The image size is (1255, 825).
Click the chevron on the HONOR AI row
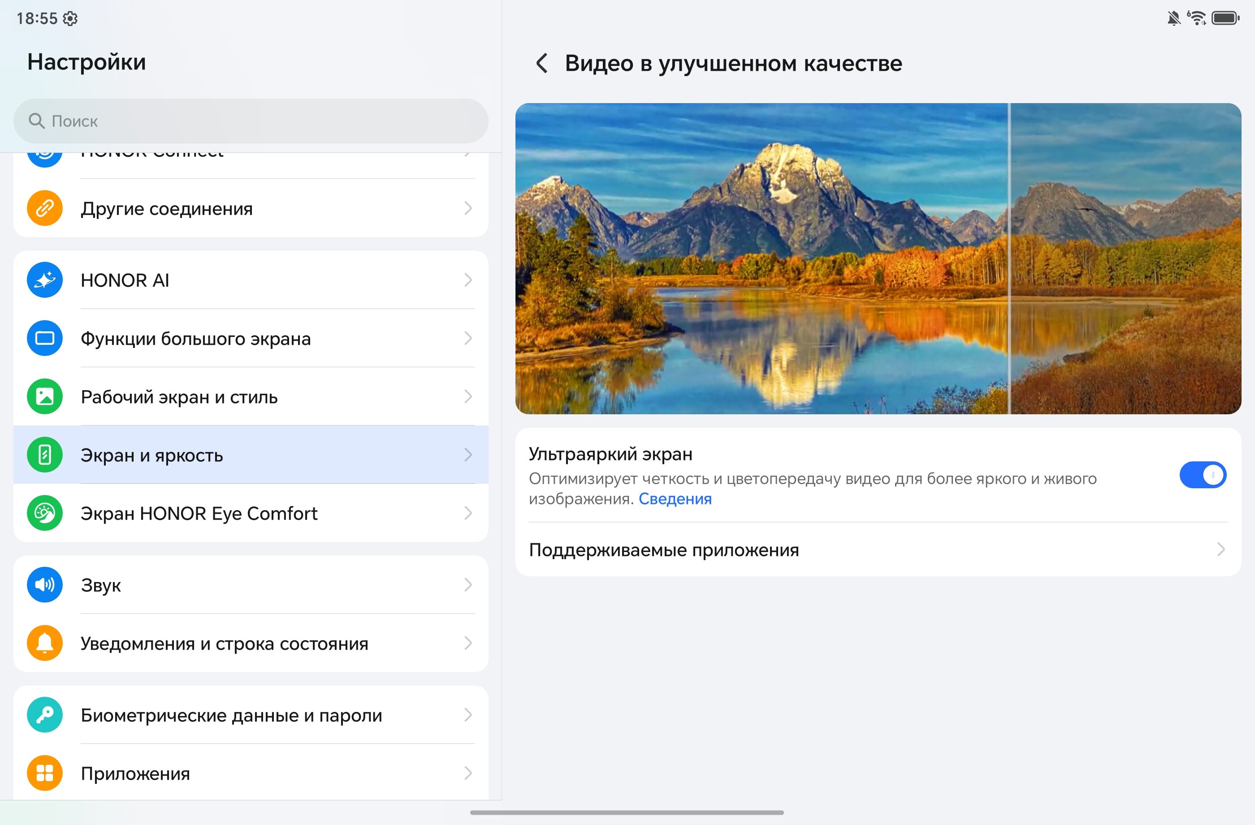point(468,280)
